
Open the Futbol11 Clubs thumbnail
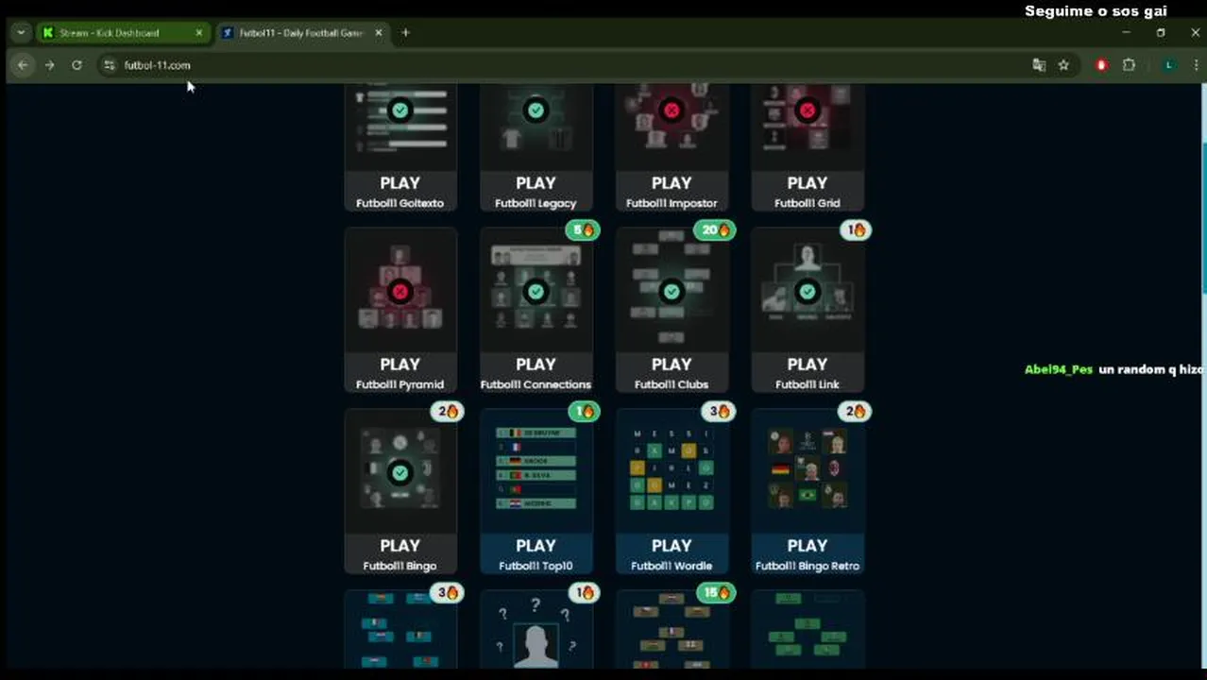671,291
